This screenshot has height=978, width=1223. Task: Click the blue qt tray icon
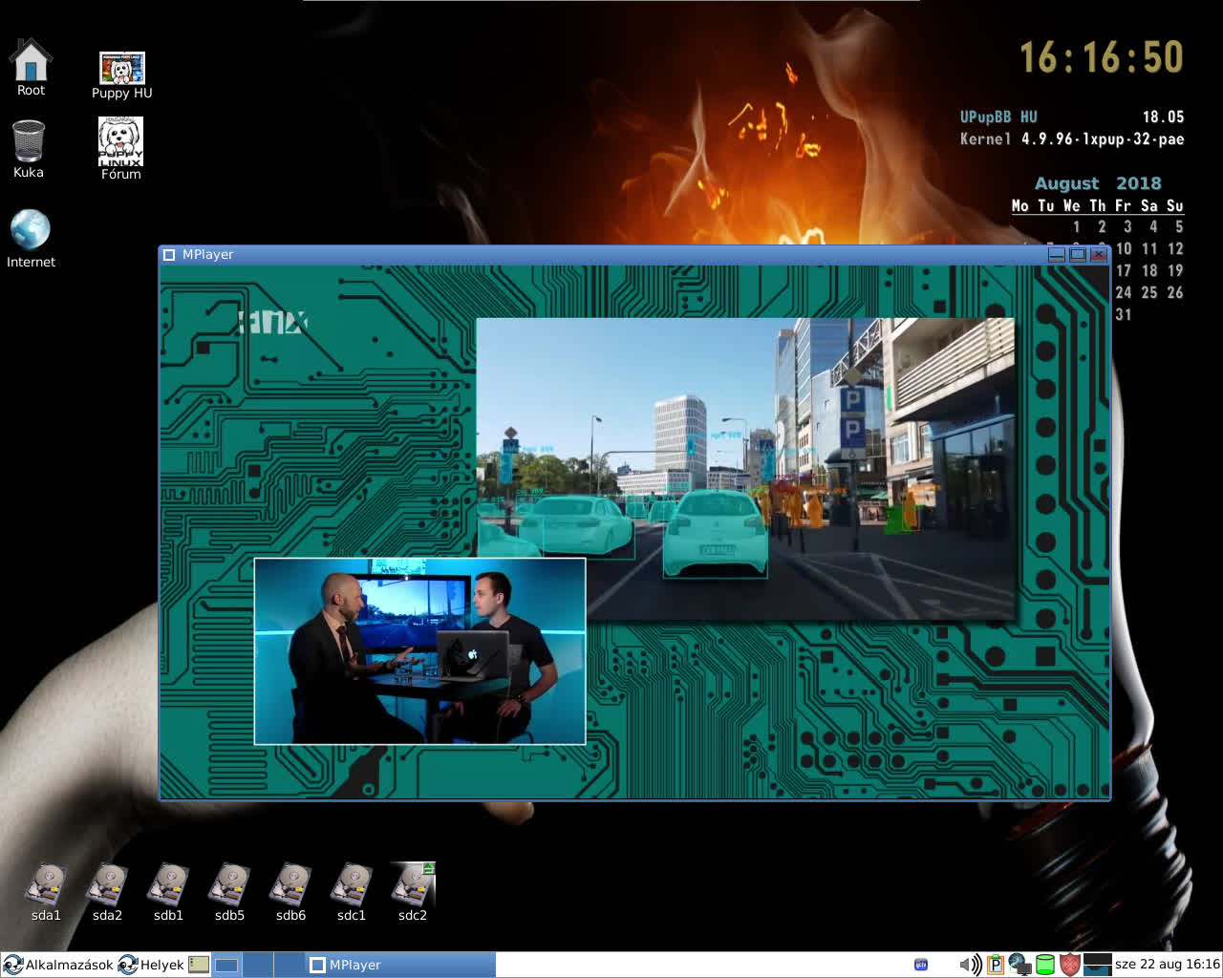pyautogui.click(x=921, y=965)
